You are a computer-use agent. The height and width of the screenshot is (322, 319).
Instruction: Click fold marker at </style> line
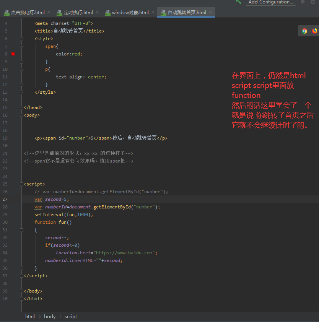pyautogui.click(x=21, y=93)
